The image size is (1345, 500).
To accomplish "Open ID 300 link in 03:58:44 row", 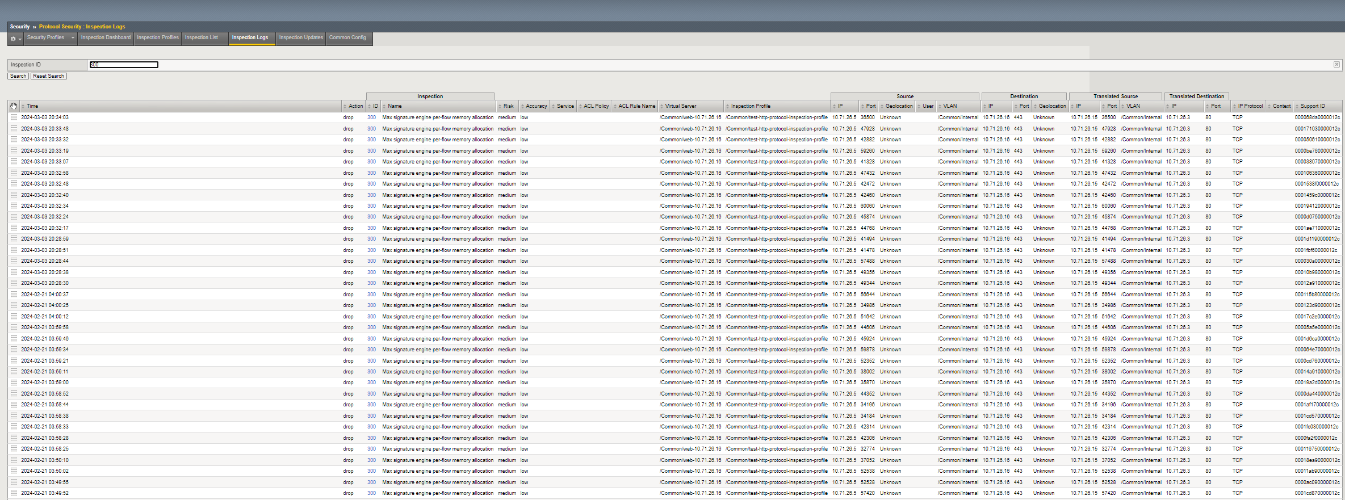I will click(371, 405).
